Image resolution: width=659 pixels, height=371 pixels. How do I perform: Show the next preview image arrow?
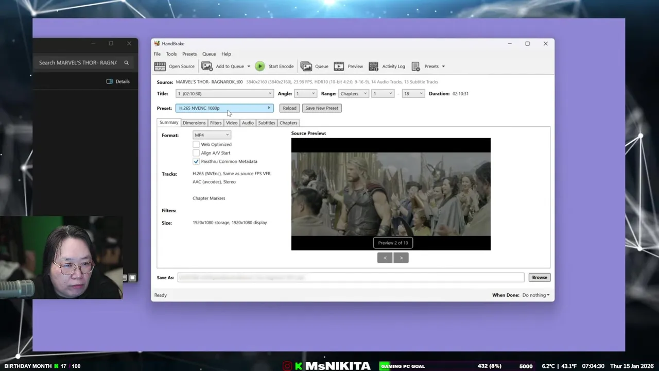[x=401, y=258]
